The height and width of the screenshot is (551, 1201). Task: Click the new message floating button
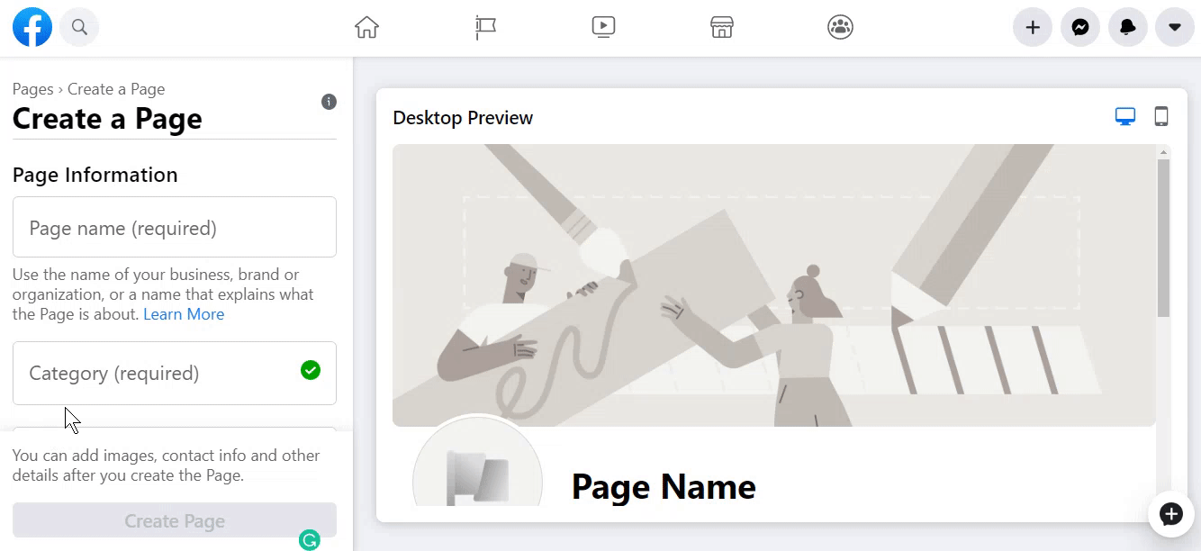point(1170,514)
